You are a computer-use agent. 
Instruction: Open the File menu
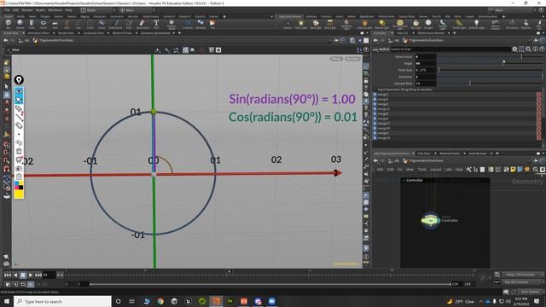click(7, 10)
